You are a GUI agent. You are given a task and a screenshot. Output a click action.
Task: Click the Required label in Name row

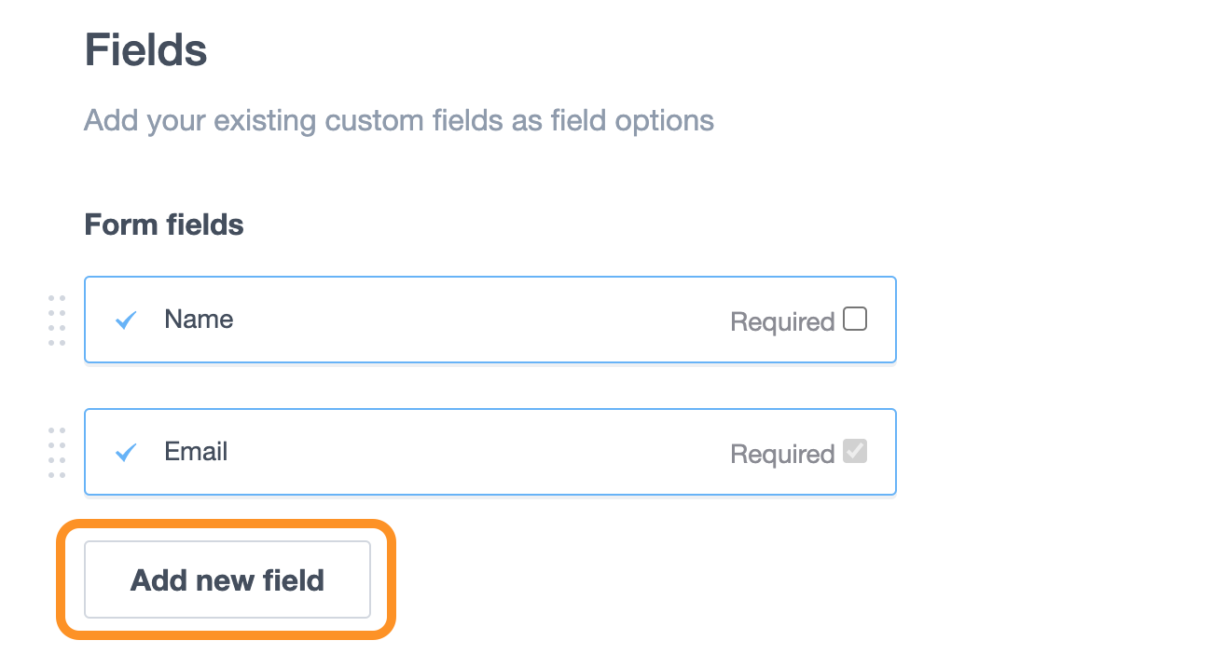coord(781,322)
